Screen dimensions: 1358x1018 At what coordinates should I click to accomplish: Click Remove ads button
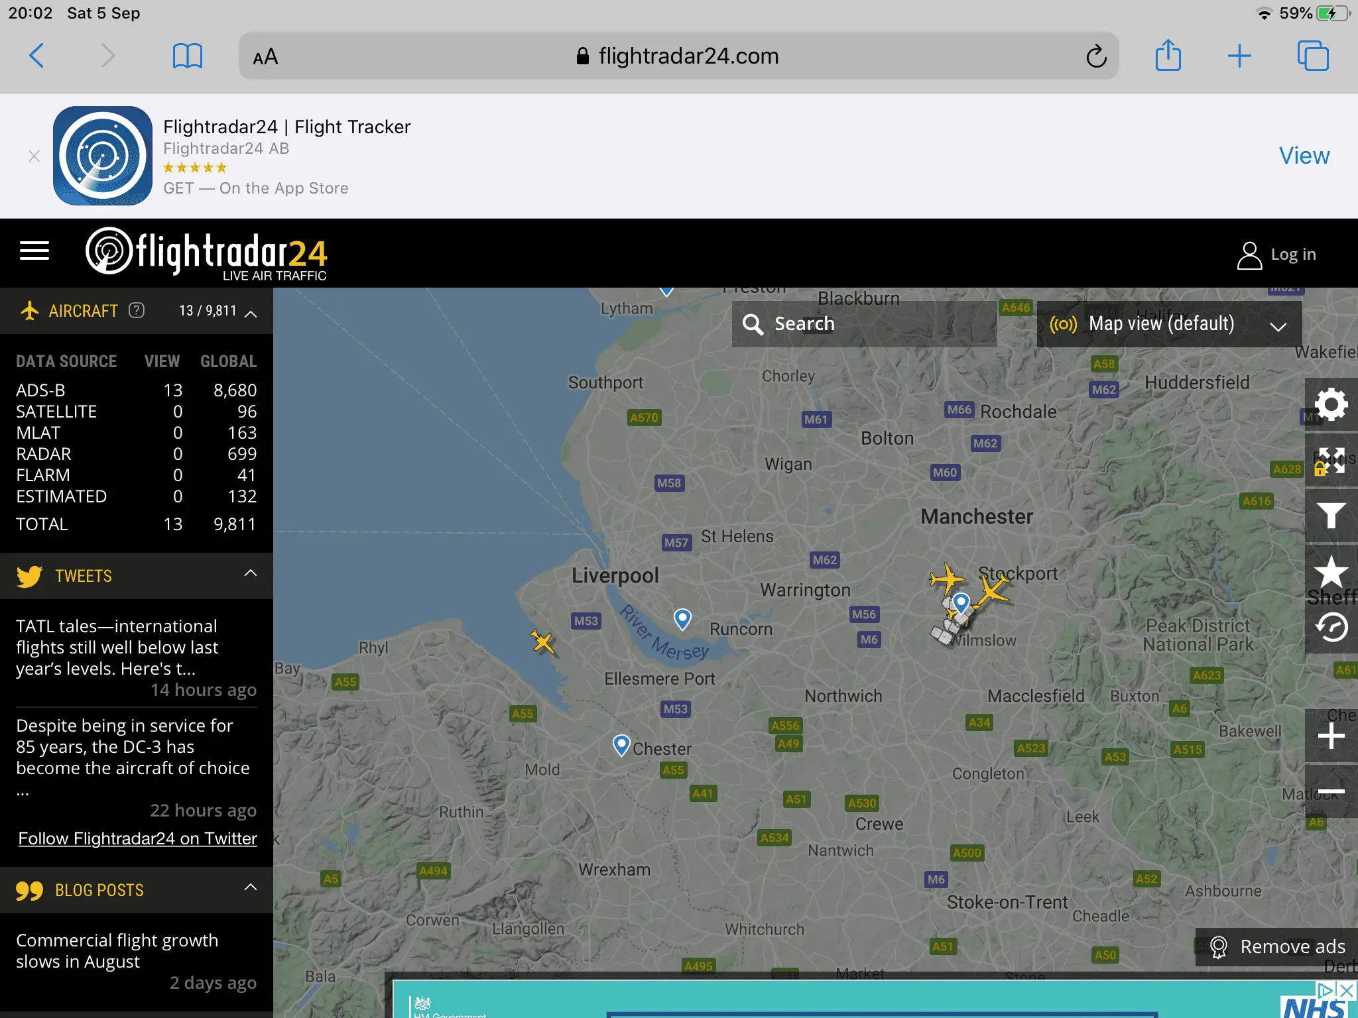coord(1277,946)
